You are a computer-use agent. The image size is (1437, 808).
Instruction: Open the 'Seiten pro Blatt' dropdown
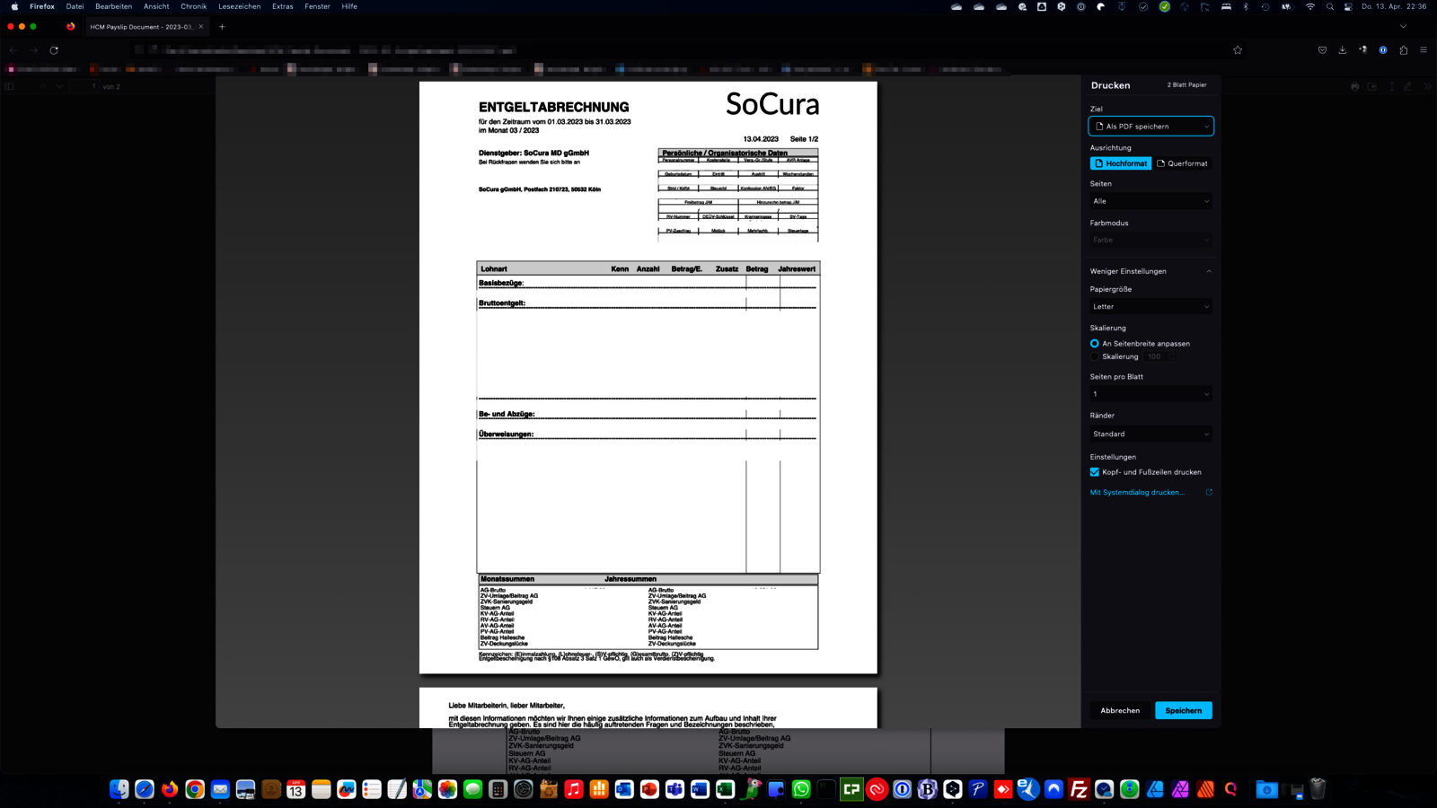(1150, 394)
